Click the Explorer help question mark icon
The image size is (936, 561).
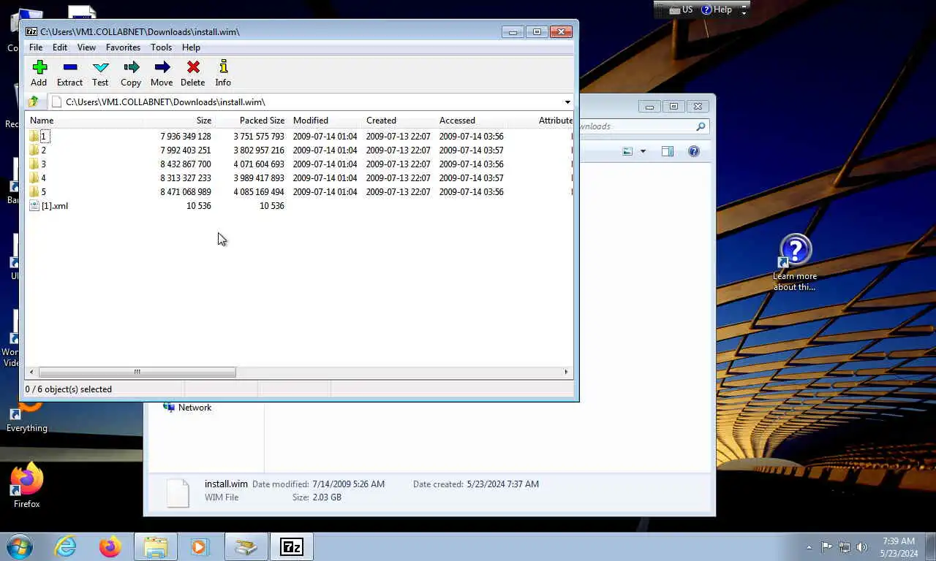[694, 151]
